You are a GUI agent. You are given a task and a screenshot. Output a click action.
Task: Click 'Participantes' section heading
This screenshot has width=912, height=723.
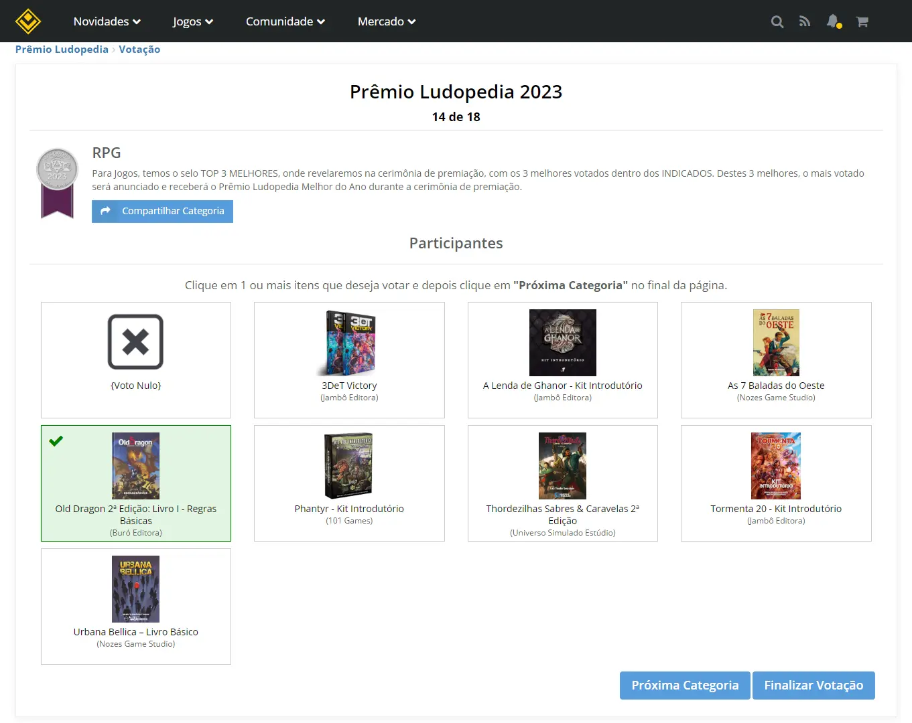(456, 244)
